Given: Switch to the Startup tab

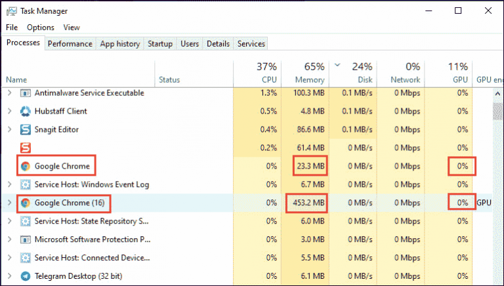Looking at the screenshot, I should pos(160,44).
